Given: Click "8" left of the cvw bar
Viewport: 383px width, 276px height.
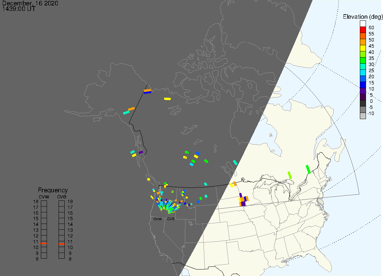Looking at the screenshot, I should (x=37, y=259).
